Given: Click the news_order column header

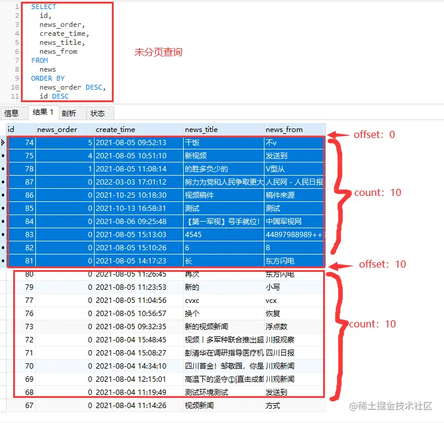Looking at the screenshot, I should tap(65, 130).
